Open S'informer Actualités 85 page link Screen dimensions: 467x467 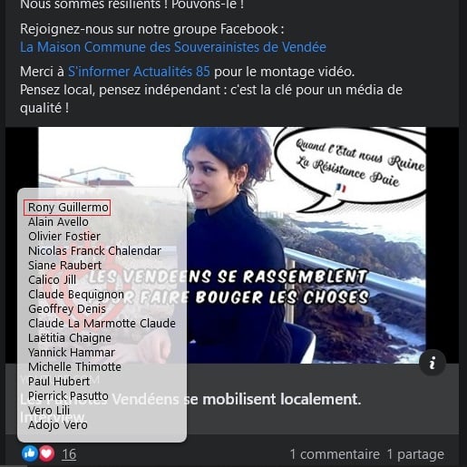point(139,72)
